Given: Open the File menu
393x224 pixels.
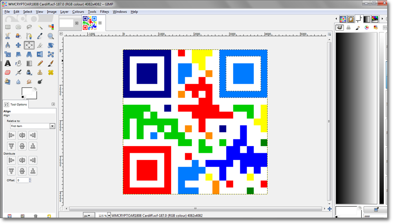Looking at the screenshot, I should [x=7, y=12].
